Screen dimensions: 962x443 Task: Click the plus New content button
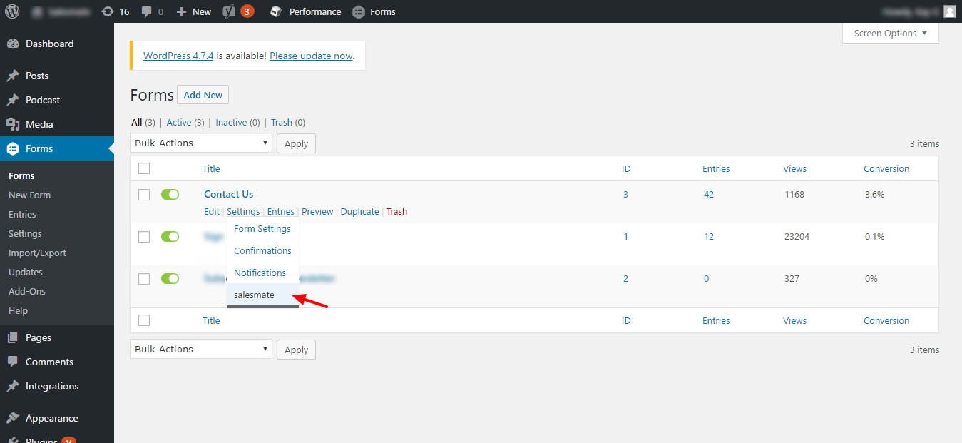193,11
